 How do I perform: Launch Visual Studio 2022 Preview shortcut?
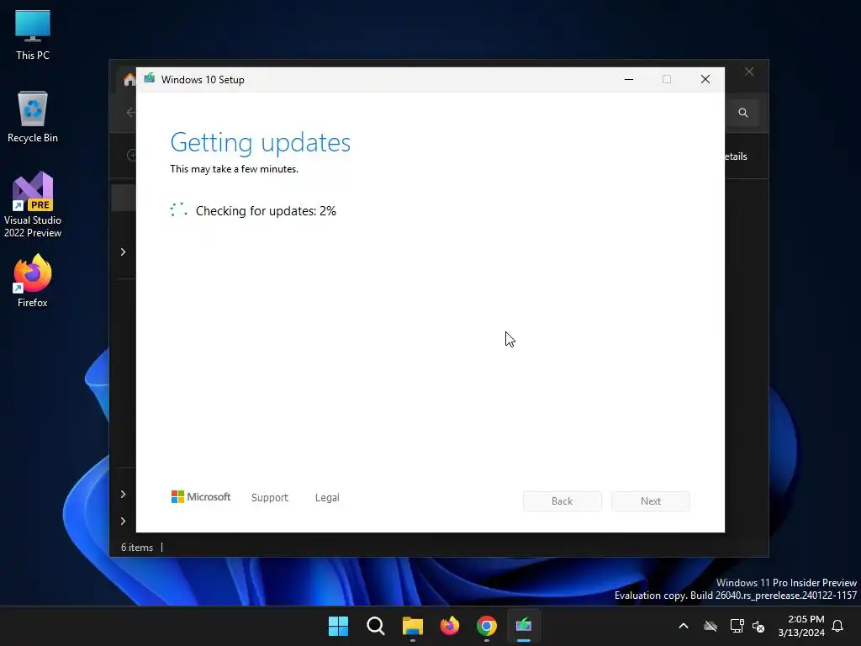point(33,205)
